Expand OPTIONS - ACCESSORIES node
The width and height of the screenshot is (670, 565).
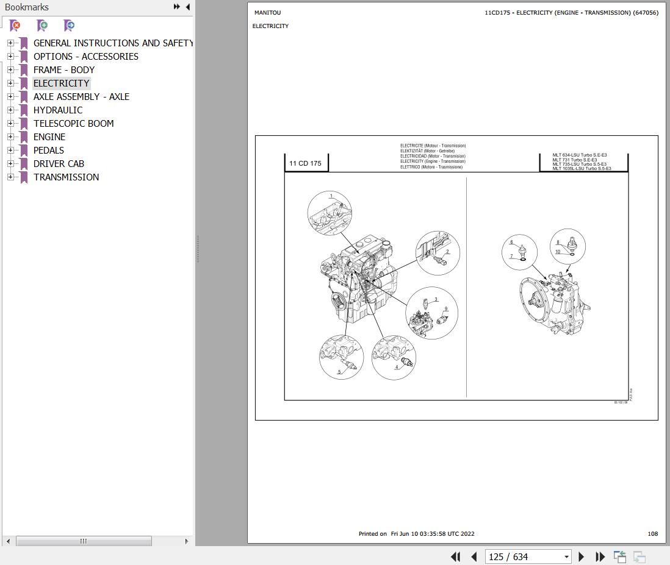(x=10, y=56)
